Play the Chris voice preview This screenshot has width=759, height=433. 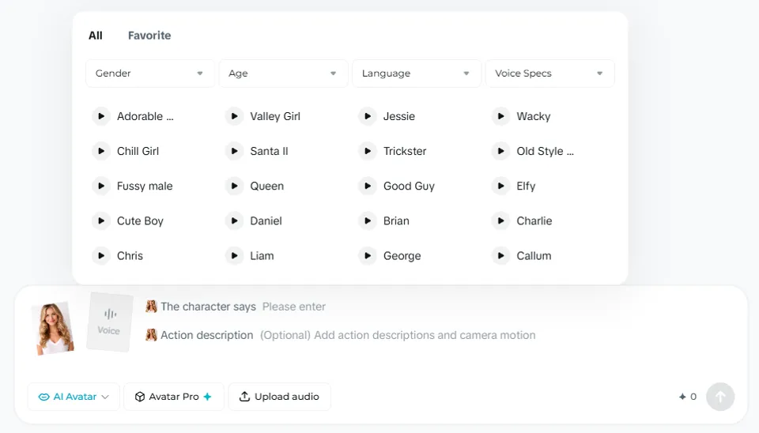coord(101,255)
